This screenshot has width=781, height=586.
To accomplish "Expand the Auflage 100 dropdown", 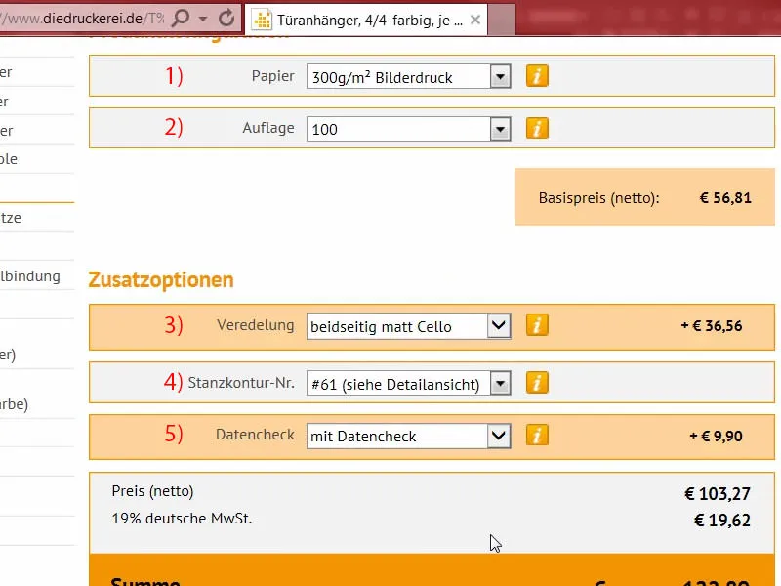I will tap(500, 129).
